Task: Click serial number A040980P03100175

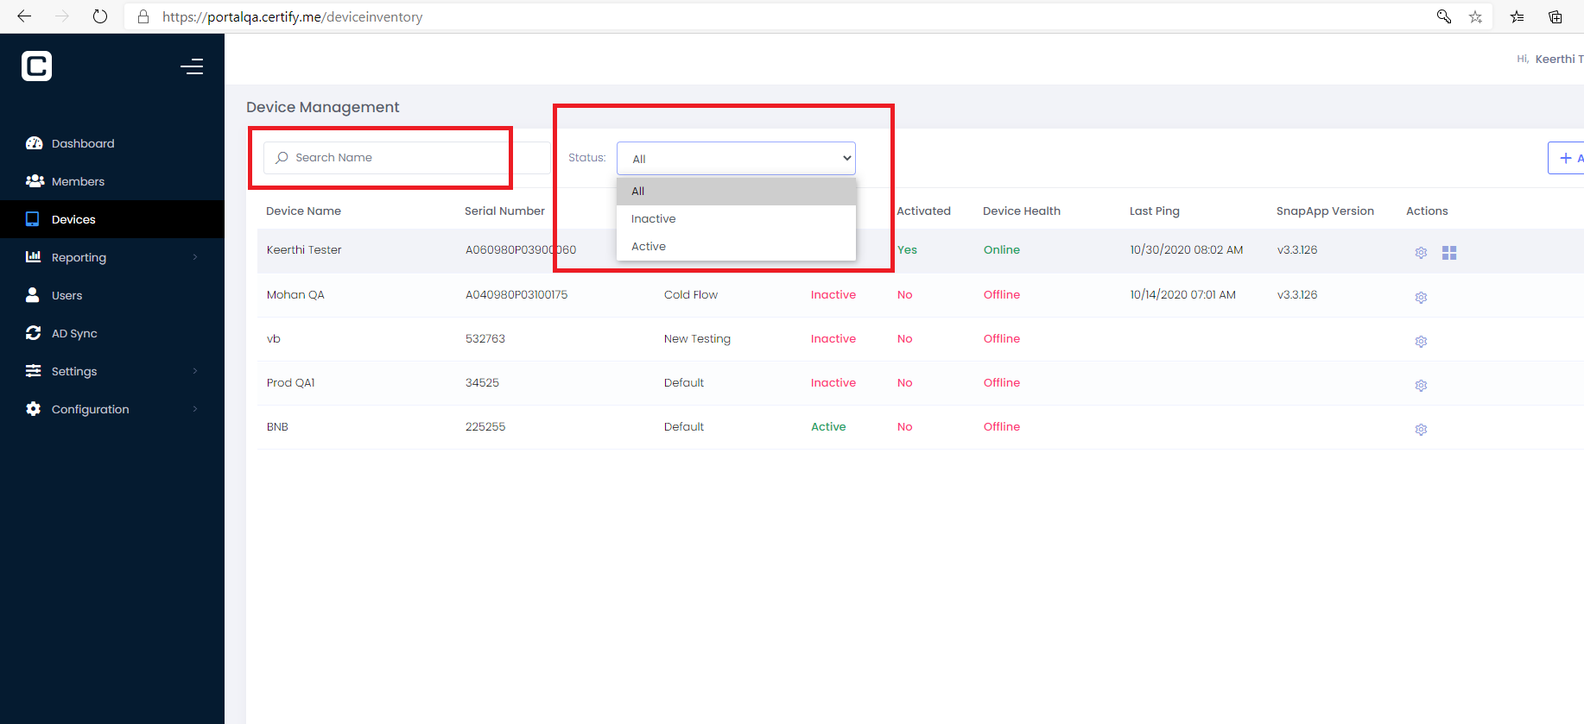Action: click(516, 294)
